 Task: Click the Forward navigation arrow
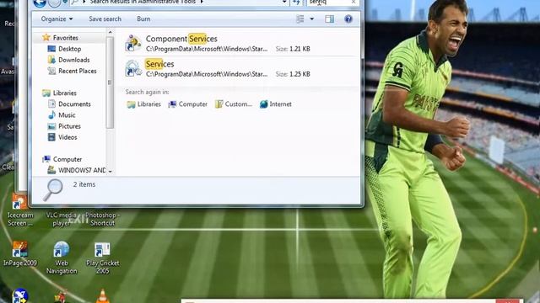[x=54, y=3]
